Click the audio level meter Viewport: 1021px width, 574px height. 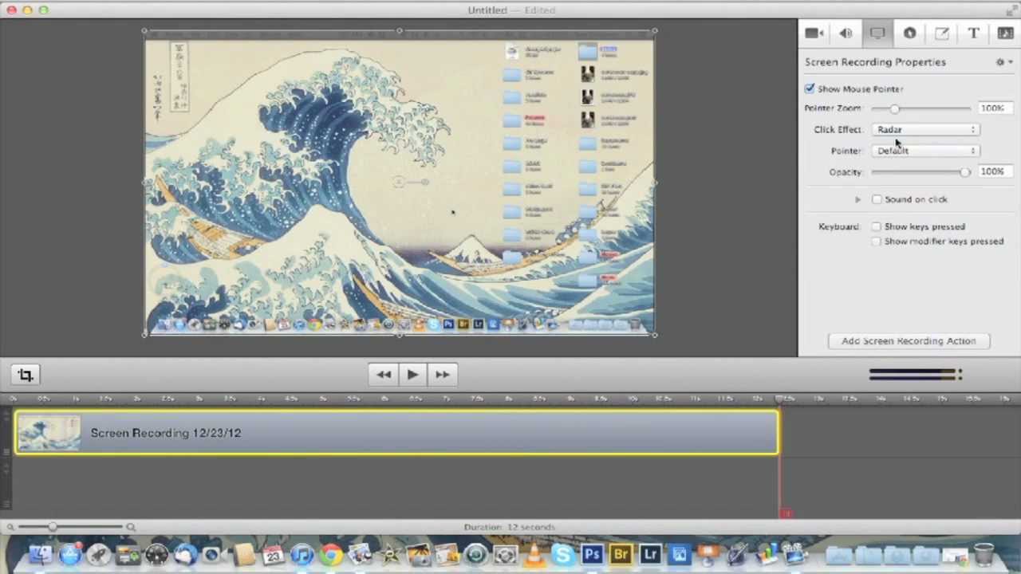point(916,374)
